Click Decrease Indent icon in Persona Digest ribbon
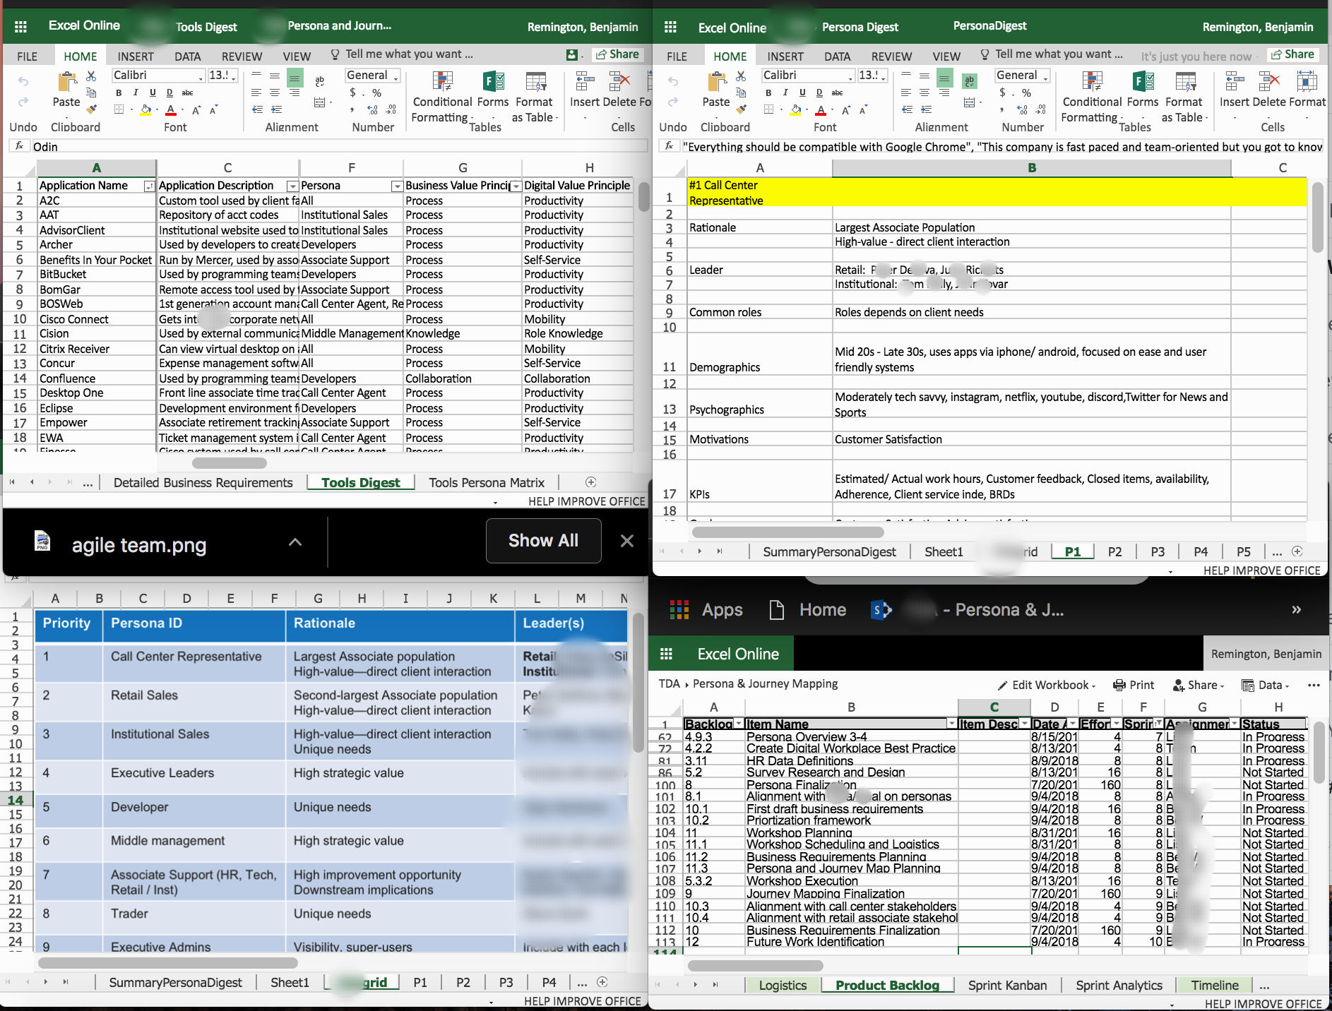Viewport: 1332px width, 1011px height. 907,109
